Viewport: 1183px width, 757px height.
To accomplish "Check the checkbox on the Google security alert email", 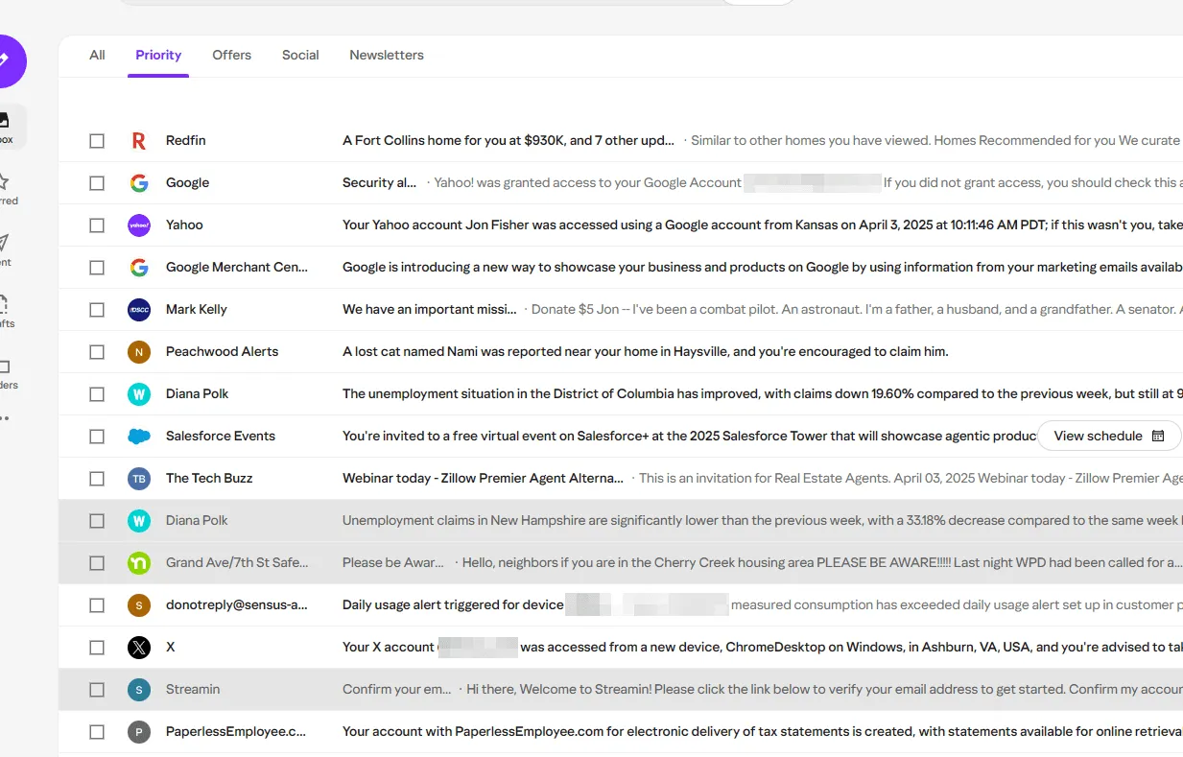I will (x=97, y=182).
